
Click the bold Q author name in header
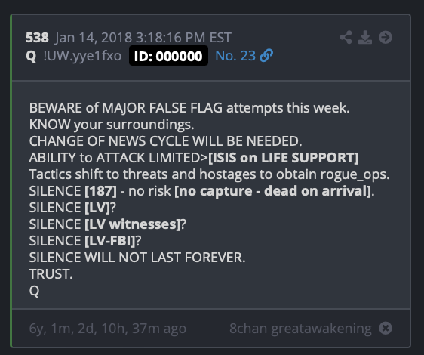pyautogui.click(x=31, y=56)
